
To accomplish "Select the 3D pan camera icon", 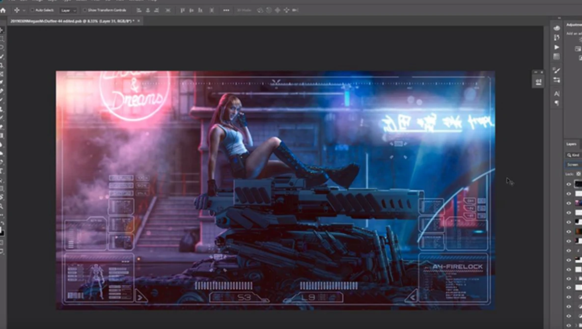I will 277,10.
